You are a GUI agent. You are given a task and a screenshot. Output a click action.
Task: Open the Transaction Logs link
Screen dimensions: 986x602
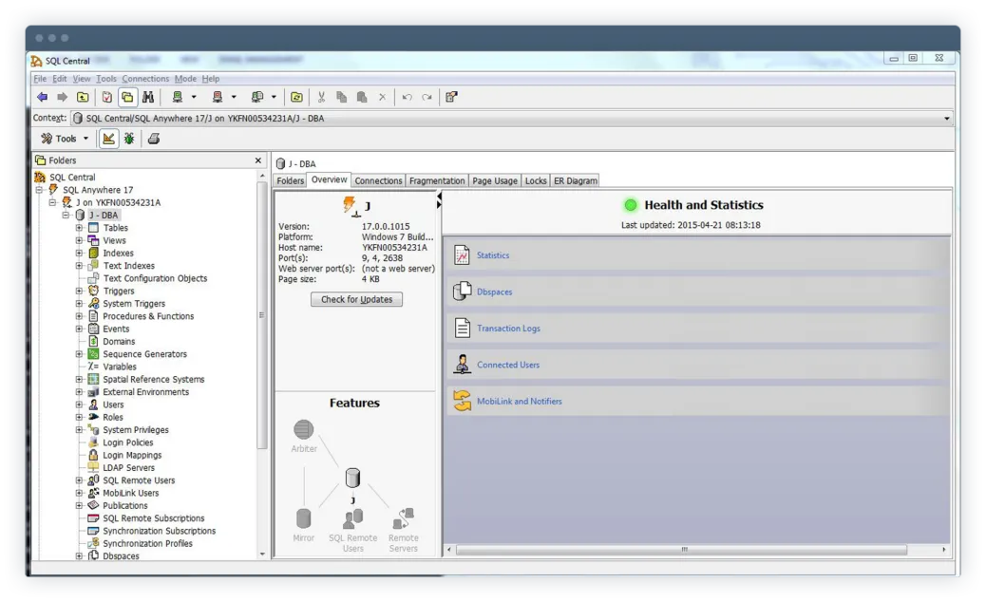[x=508, y=328]
